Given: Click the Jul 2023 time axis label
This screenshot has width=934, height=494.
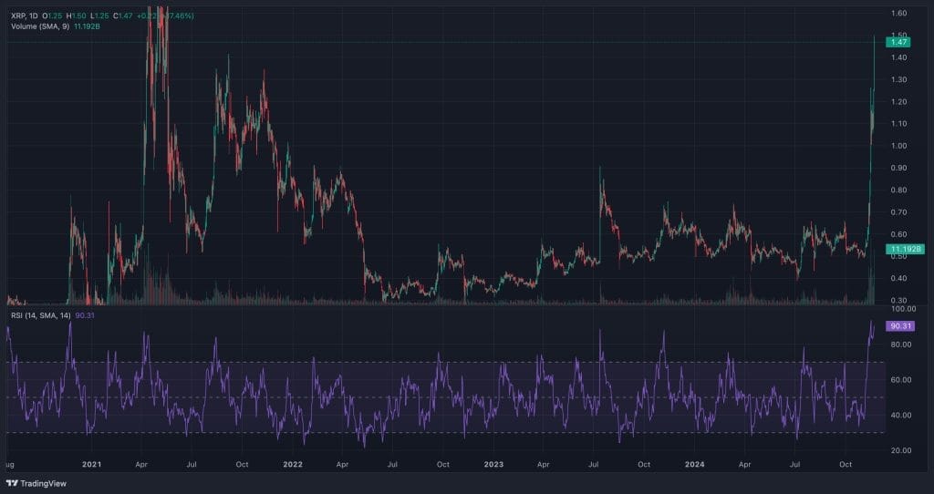Looking at the screenshot, I should tap(593, 464).
